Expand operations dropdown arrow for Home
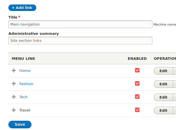Screen dimensions: 176x130 [x=175, y=71]
